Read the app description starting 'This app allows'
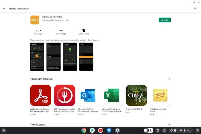201x134 pixels. coord(65,40)
